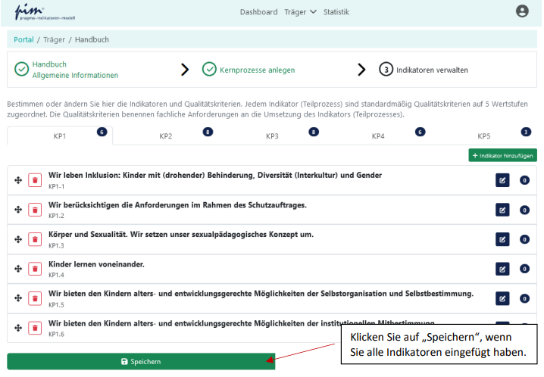Delete the KP1-1 Inklusion indicator
544x377 pixels.
point(35,180)
